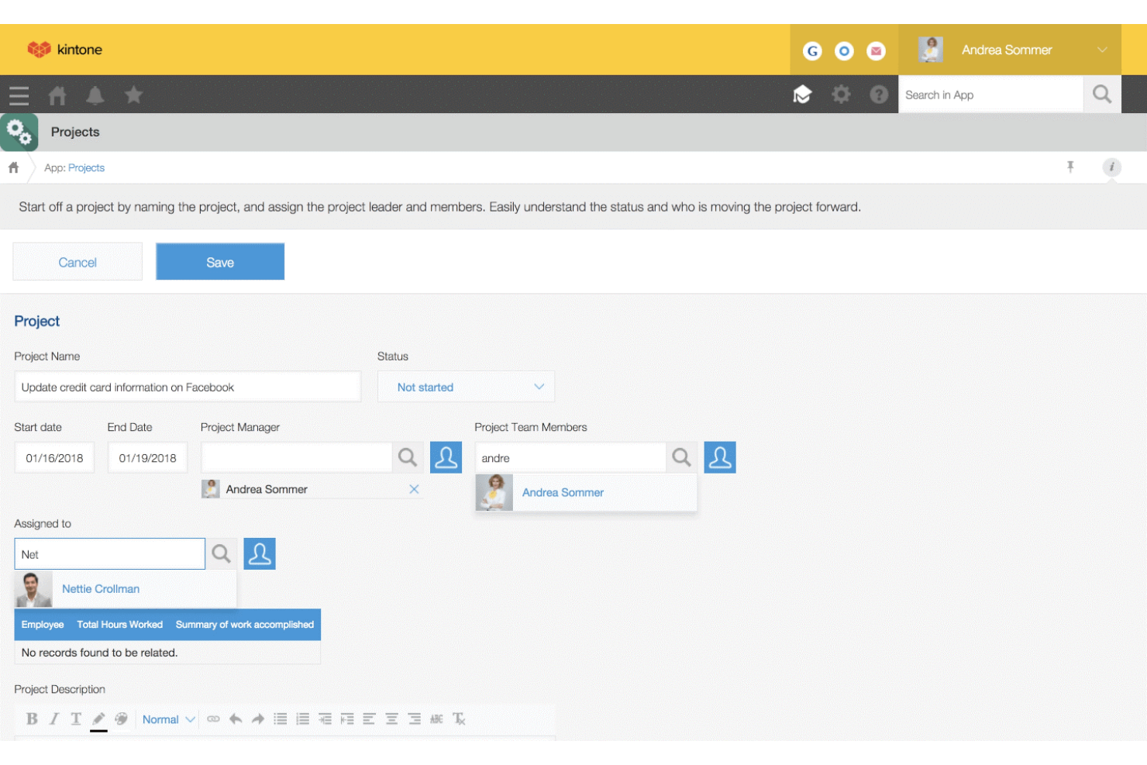Open the help question mark icon
The image size is (1147, 765).
[879, 95]
